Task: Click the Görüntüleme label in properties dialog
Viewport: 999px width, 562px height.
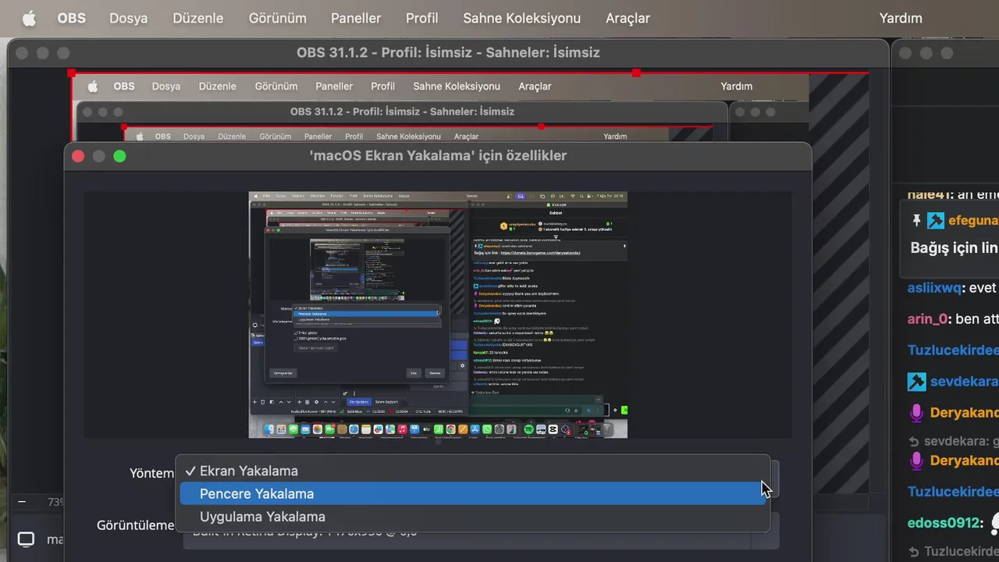Action: pyautogui.click(x=135, y=525)
